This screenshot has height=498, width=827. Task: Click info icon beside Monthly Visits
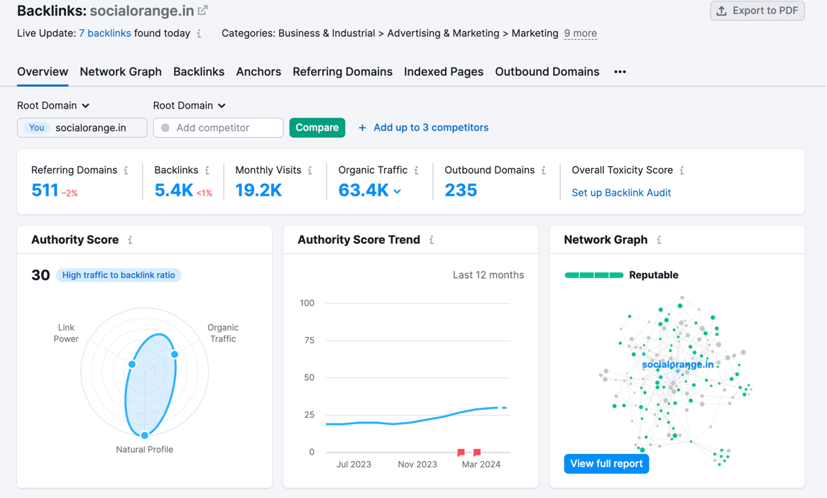(x=310, y=170)
